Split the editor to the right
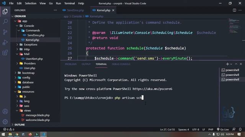Image resolution: width=245 pixels, height=137 pixels. pyautogui.click(x=234, y=10)
